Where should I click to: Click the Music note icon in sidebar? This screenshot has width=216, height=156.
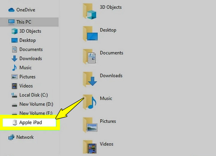pyautogui.click(x=14, y=68)
